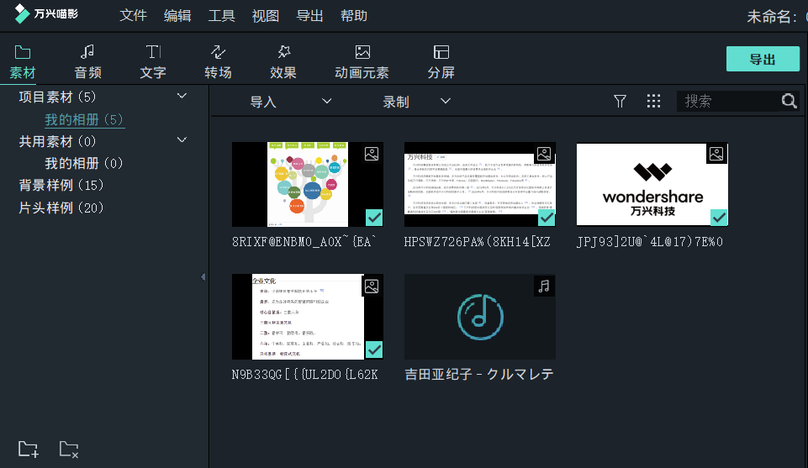Open the 编辑 menu
The image size is (808, 468).
click(x=177, y=15)
